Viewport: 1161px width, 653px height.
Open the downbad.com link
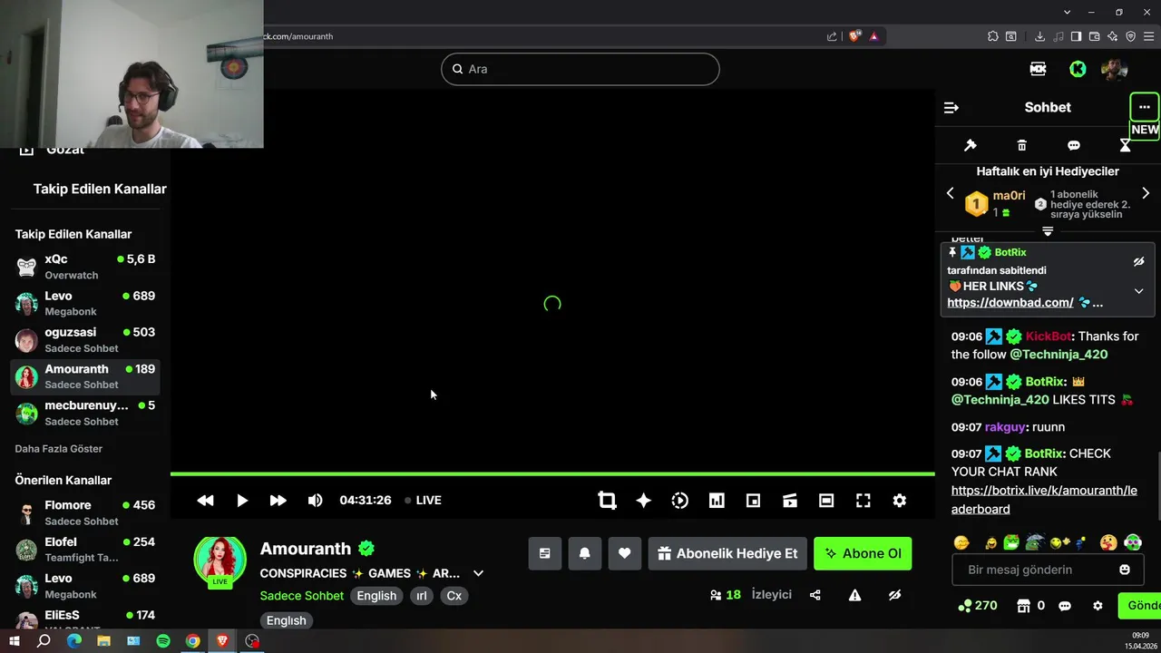pos(1010,303)
